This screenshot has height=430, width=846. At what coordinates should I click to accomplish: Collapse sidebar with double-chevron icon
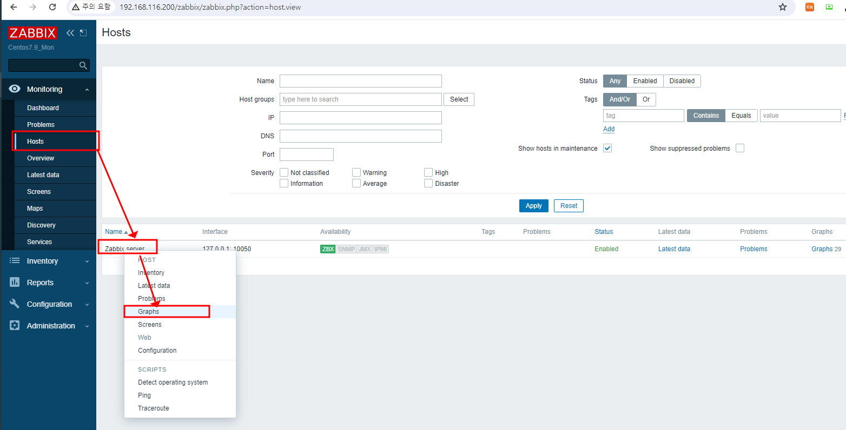70,33
